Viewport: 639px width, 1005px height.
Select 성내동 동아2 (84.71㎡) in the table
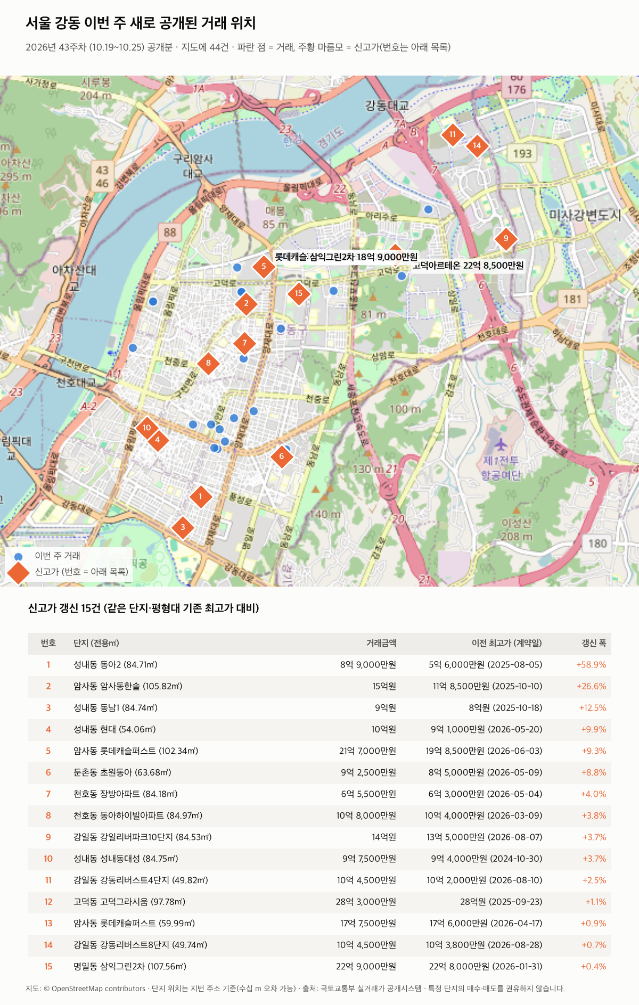point(116,665)
